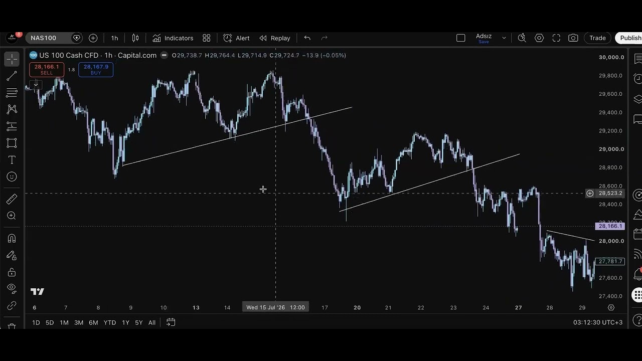Click the plus icon beside 28,523.2 price
Image resolution: width=642 pixels, height=361 pixels.
[590, 193]
